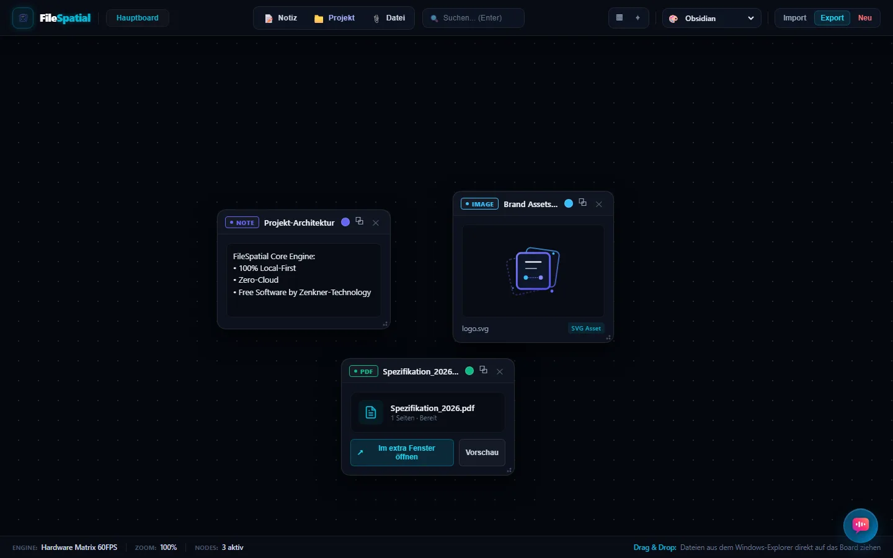Viewport: 893px width, 558px height.
Task: Close the Brand Assets image card
Action: [599, 204]
